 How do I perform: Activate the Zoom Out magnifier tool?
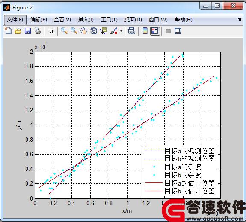click(74, 31)
